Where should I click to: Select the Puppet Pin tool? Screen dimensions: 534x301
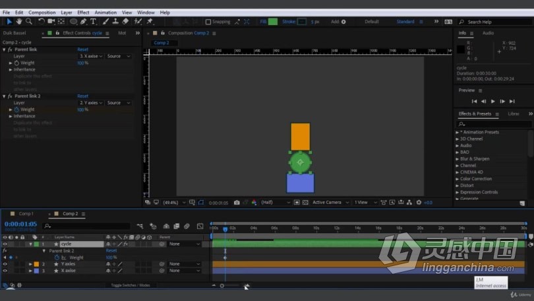[x=150, y=22]
